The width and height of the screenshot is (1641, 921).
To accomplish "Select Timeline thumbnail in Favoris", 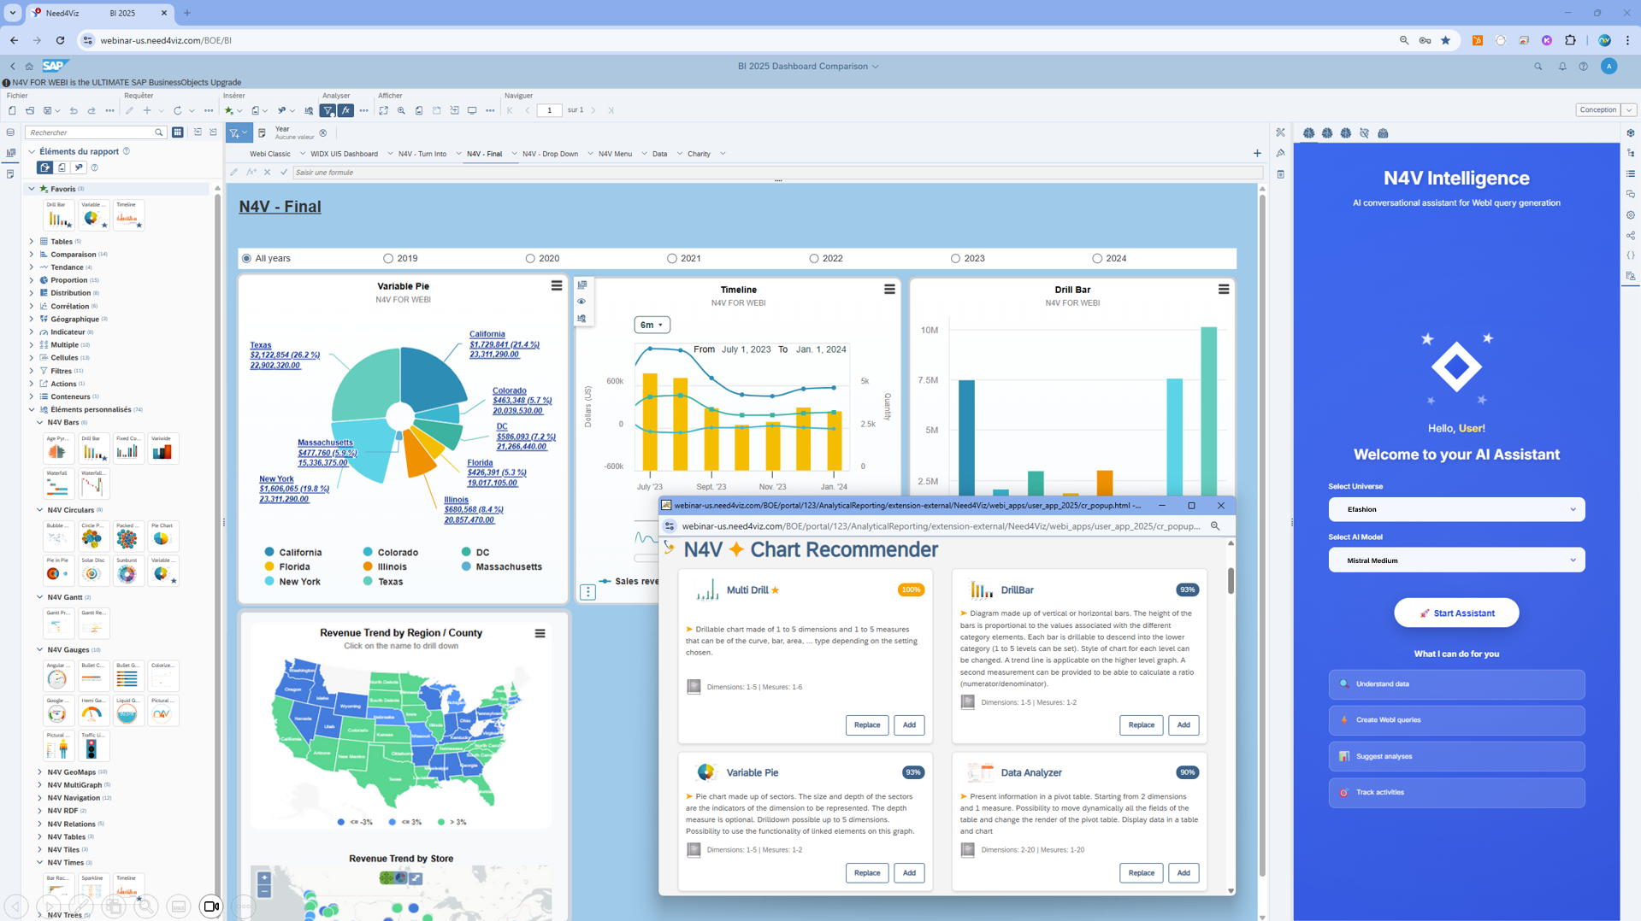I will [127, 215].
